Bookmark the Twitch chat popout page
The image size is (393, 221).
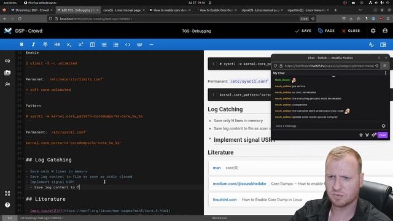tap(376, 66)
